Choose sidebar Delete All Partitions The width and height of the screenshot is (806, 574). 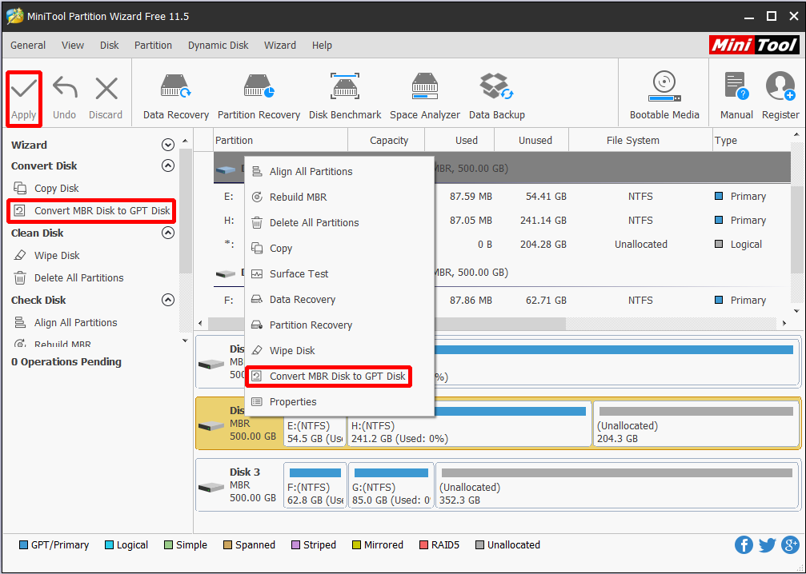tap(68, 277)
